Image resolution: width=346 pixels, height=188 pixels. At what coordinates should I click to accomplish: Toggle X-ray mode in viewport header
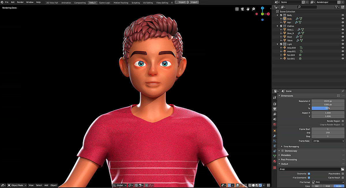pos(245,185)
